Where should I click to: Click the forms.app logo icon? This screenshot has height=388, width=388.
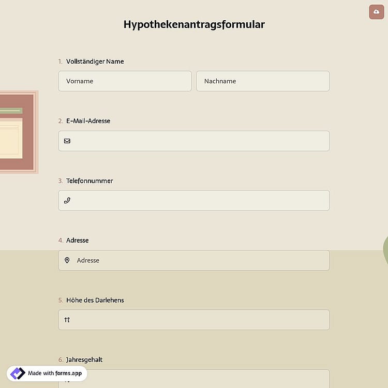pos(18,374)
